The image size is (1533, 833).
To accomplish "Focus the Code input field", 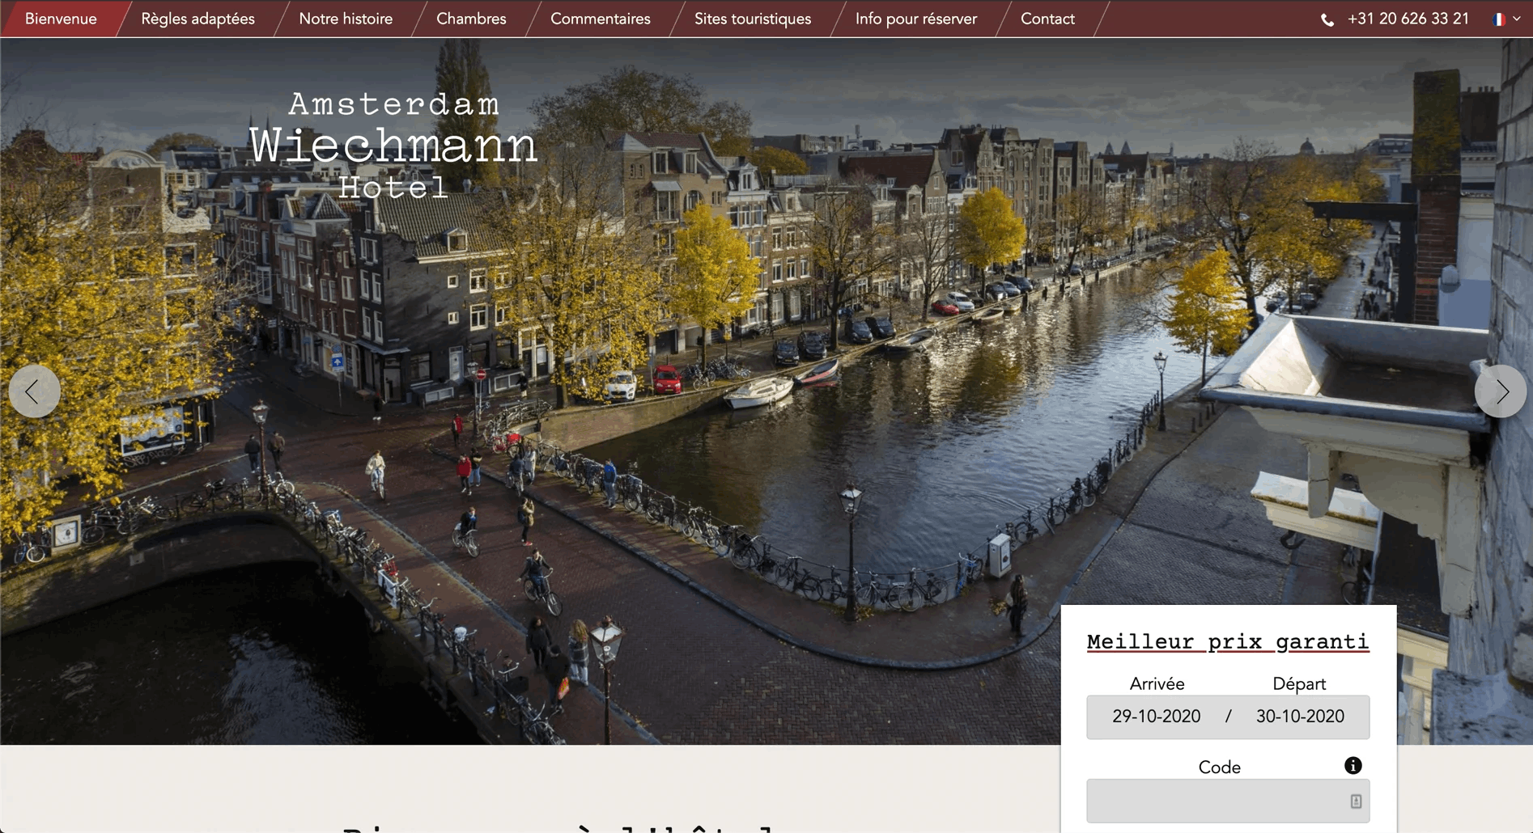I will 1228,801.
